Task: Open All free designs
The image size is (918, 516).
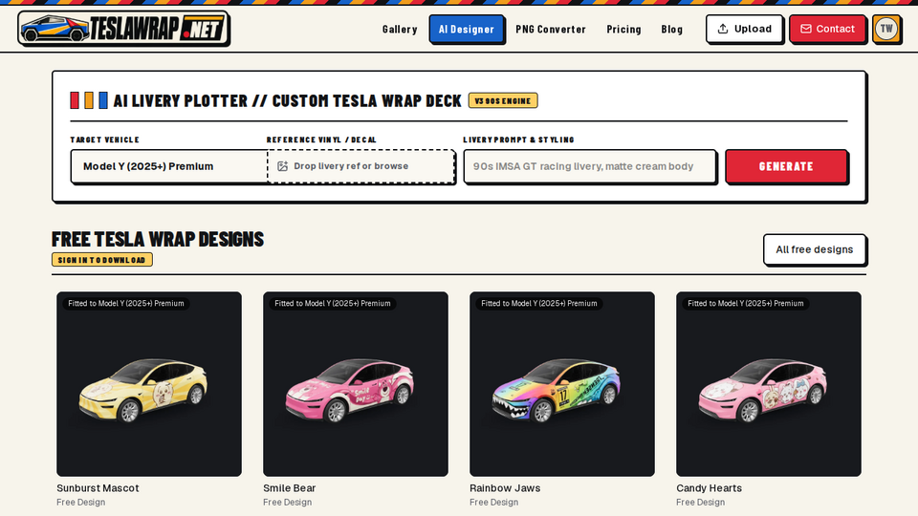Action: (815, 249)
